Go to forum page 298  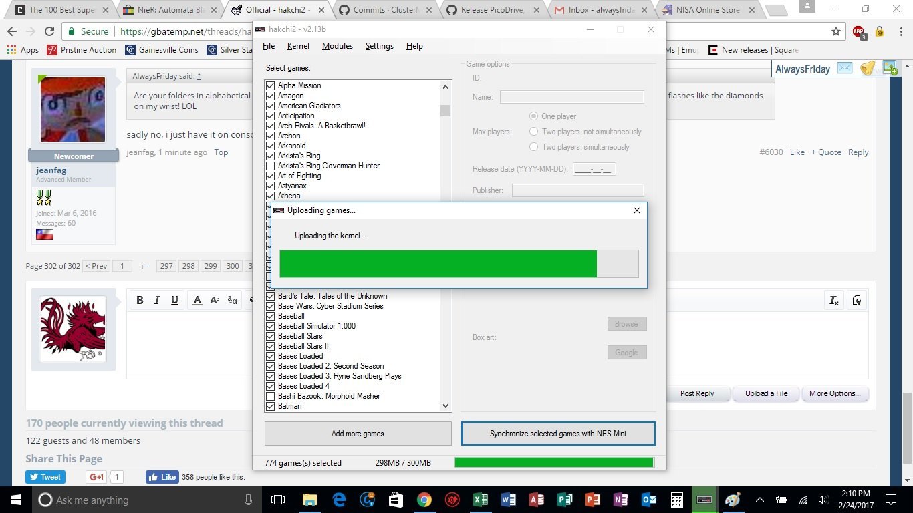(188, 266)
